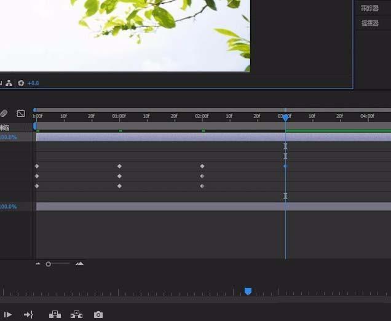Viewport: 391px width, 321px height.
Task: Click the reset exposure icon
Action: [21, 83]
